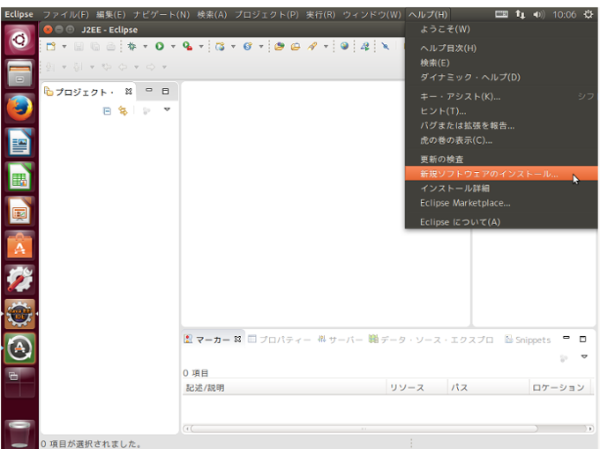This screenshot has width=600, height=449.
Task: Click the Print toolbar icon
Action: click(x=111, y=47)
